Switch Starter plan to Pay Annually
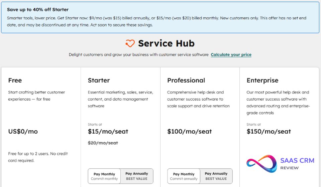This screenshot has height=187, width=321. (136, 176)
